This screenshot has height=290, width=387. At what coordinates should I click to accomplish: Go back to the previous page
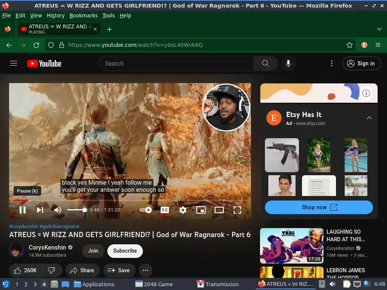[9, 45]
